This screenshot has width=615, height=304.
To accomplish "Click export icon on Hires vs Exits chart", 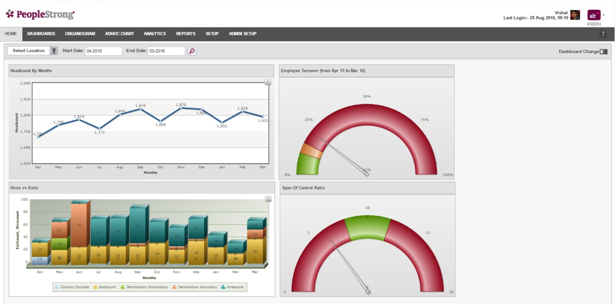I will tap(268, 199).
